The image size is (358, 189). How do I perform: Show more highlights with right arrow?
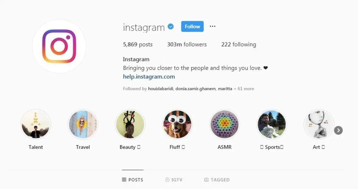338,130
